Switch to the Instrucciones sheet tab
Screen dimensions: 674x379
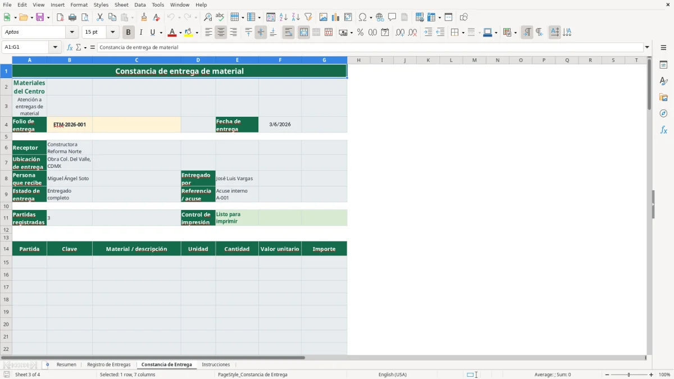[216, 365]
